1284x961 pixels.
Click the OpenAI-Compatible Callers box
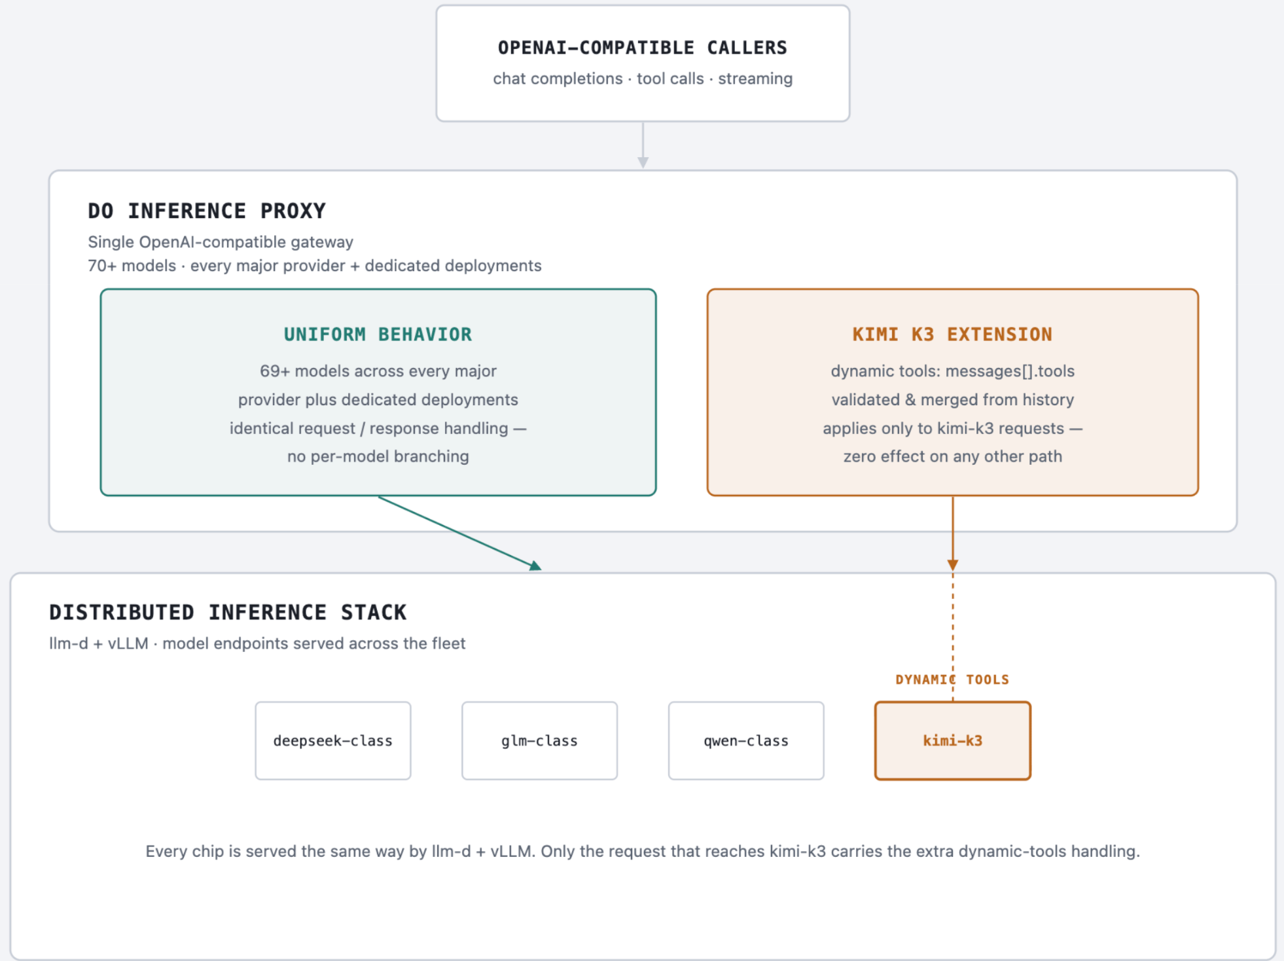[643, 63]
